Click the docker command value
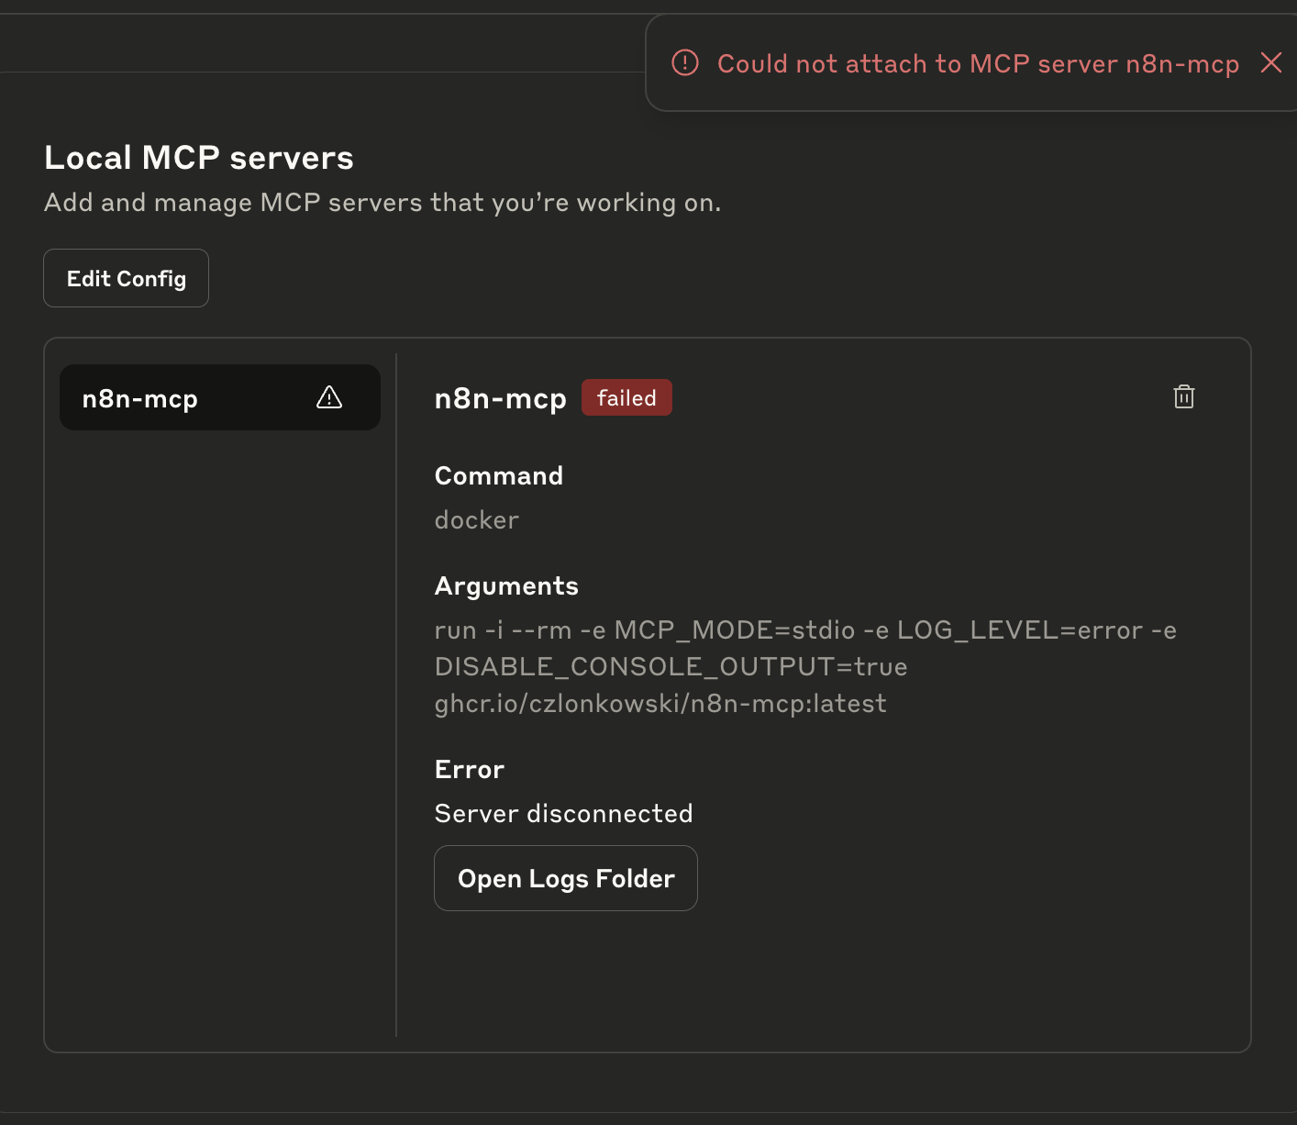1297x1125 pixels. 477,519
